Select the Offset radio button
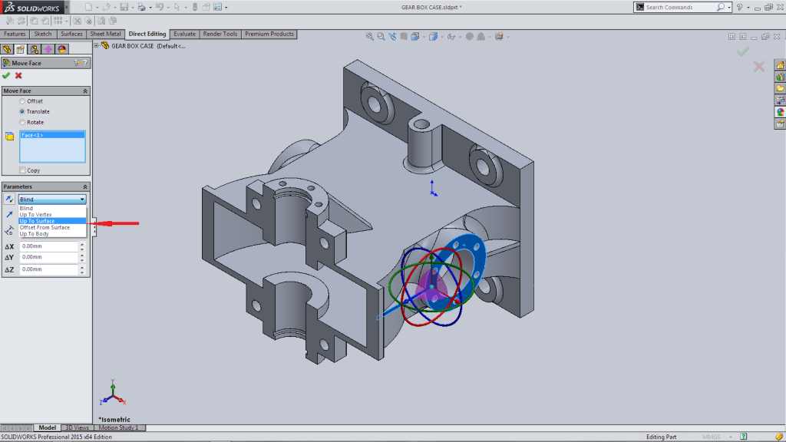Screen dimensions: 786x442 [x=24, y=102]
